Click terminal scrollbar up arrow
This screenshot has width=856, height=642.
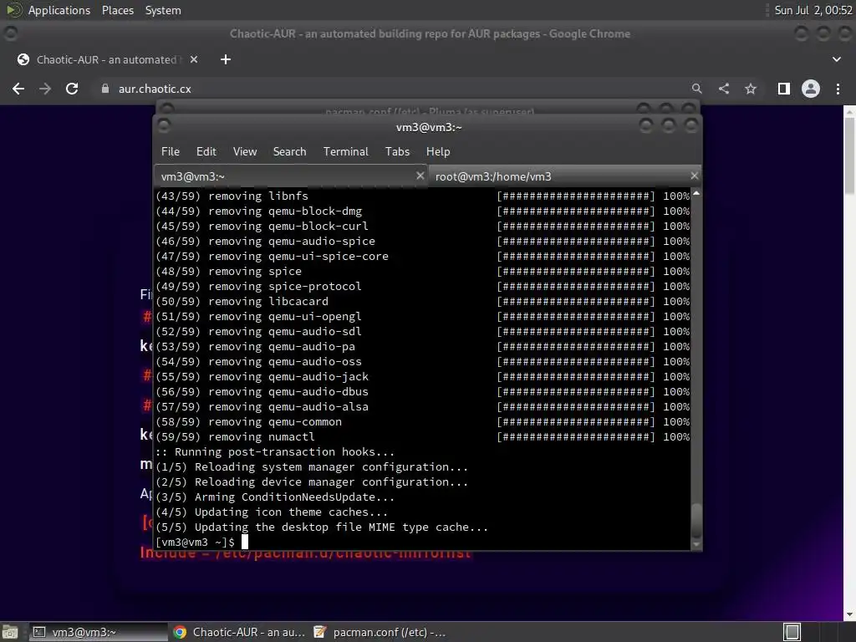coord(696,193)
